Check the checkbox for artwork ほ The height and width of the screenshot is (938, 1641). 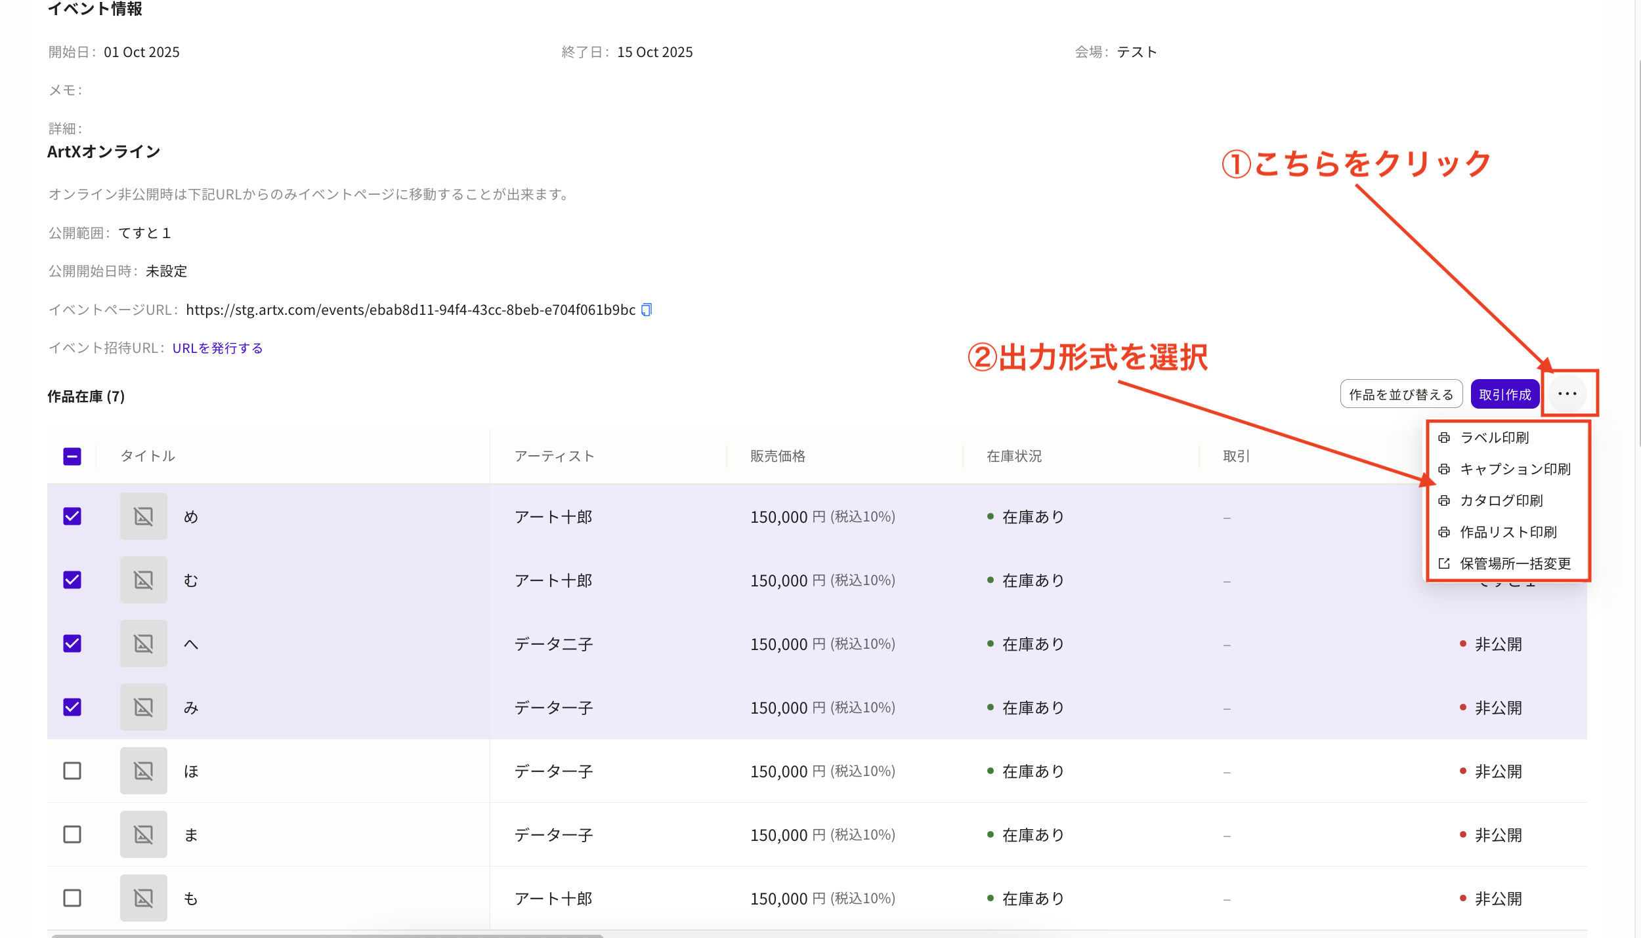point(72,771)
